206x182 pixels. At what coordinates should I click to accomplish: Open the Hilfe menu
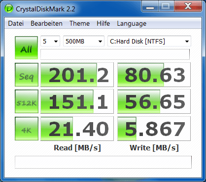point(103,23)
